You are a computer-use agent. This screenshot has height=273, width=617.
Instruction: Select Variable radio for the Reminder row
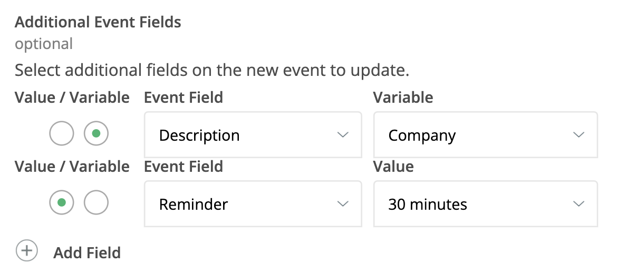click(x=96, y=202)
